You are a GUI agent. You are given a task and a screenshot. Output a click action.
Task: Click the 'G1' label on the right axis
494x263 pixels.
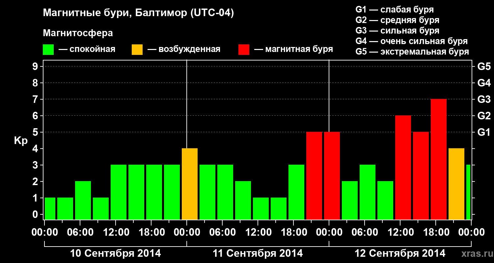click(x=484, y=132)
